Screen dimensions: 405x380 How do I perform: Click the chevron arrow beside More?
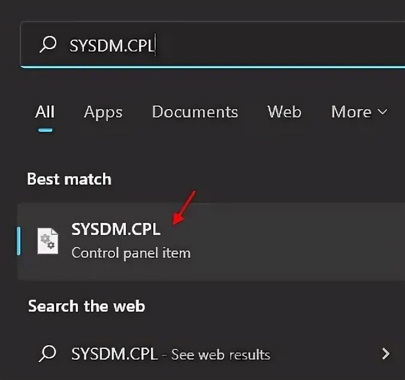(x=382, y=112)
